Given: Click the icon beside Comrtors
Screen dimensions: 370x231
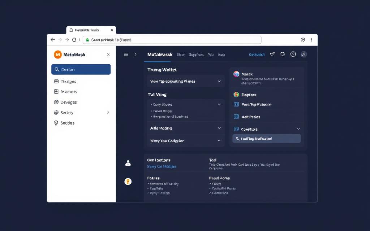Looking at the screenshot, I should tap(236, 129).
